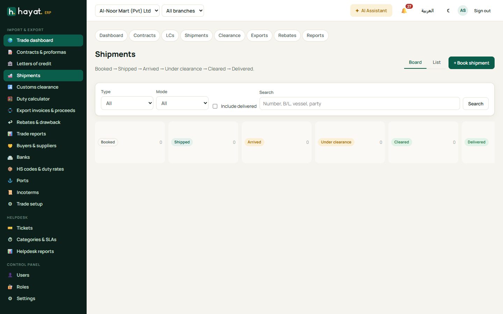Open the Al-Noor Mart company selector
The width and height of the screenshot is (503, 314).
tap(127, 11)
